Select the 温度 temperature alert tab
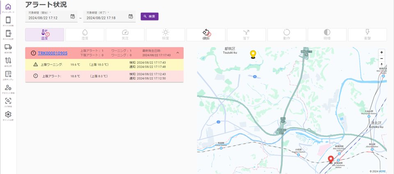 click(x=44, y=35)
